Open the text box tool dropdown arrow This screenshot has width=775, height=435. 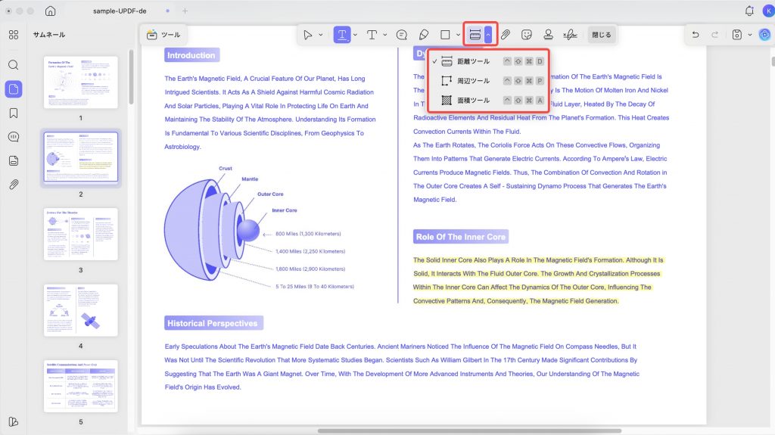point(384,35)
